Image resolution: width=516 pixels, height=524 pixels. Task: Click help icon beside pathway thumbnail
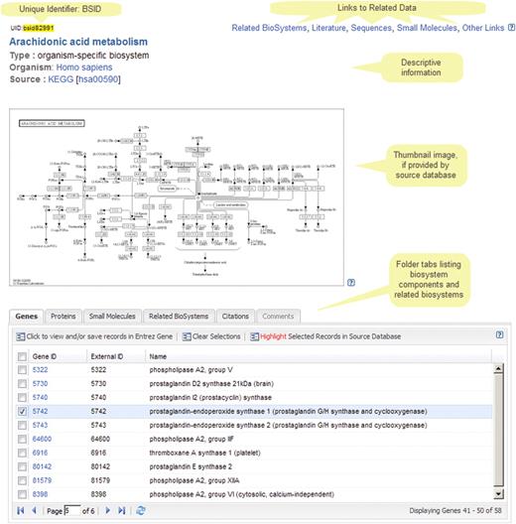(351, 283)
